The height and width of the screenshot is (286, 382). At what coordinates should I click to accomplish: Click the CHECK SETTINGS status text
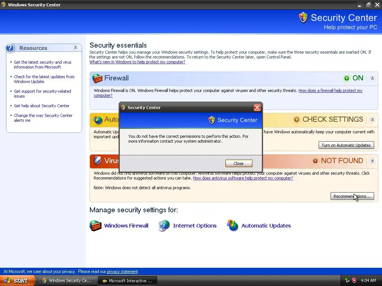point(332,120)
